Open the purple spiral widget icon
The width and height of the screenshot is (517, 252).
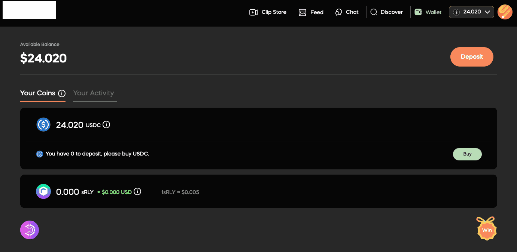tap(30, 230)
